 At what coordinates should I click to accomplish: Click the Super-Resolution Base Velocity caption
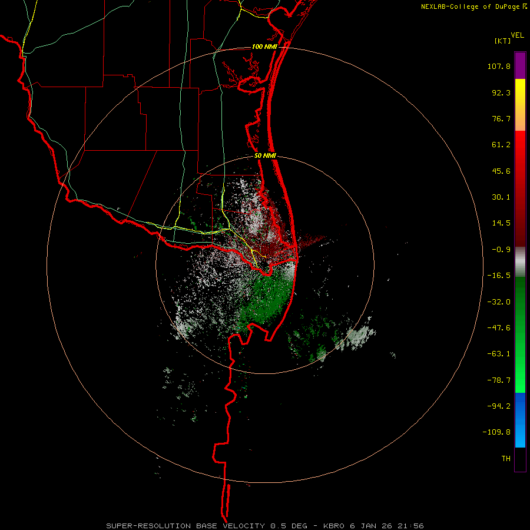[x=265, y=526]
